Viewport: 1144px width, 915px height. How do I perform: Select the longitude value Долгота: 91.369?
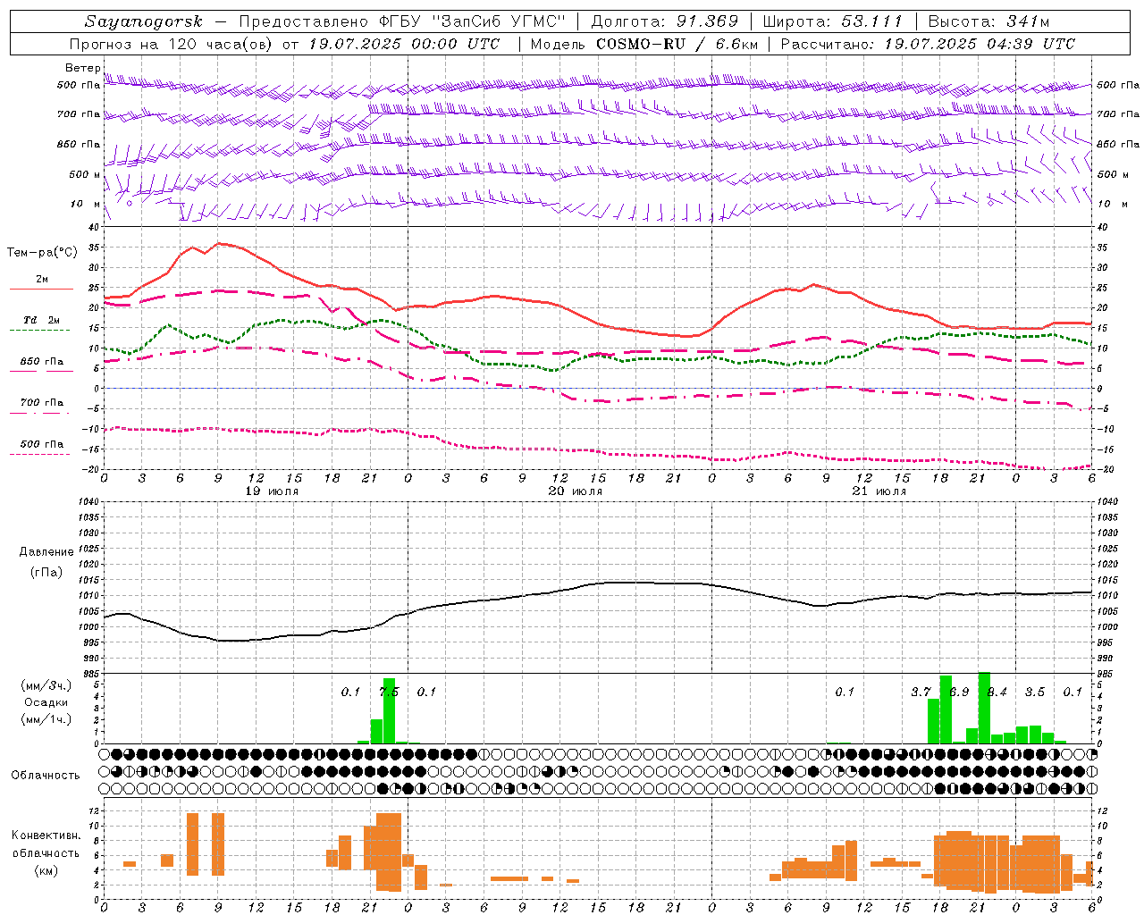[x=665, y=21]
